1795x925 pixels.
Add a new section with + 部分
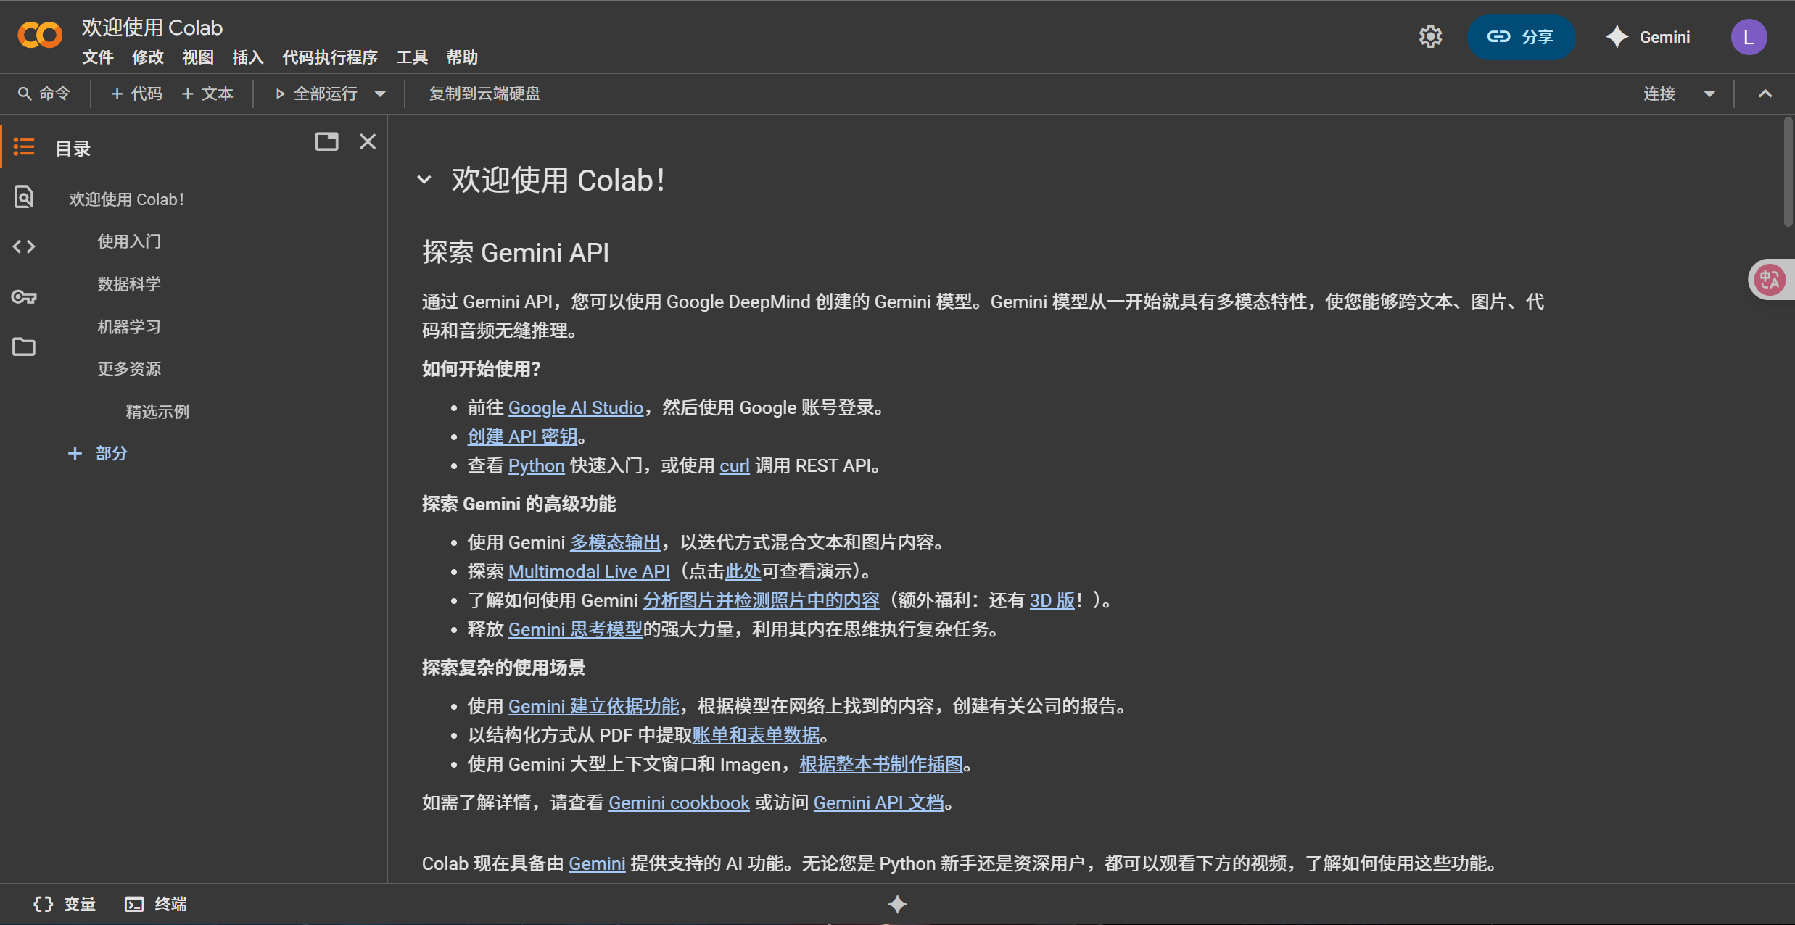coord(97,453)
